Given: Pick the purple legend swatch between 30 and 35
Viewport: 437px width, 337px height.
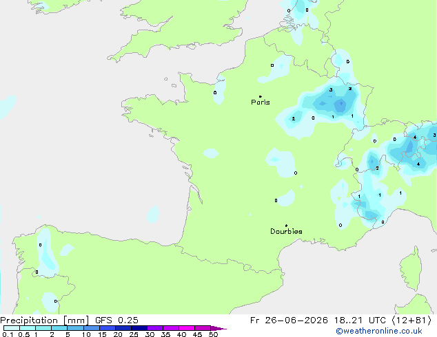Looking at the screenshot, I should pyautogui.click(x=155, y=328).
